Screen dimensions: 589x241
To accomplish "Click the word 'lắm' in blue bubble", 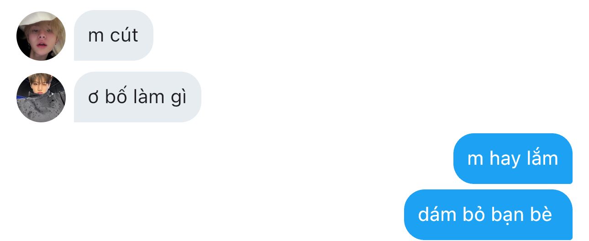I will [543, 158].
